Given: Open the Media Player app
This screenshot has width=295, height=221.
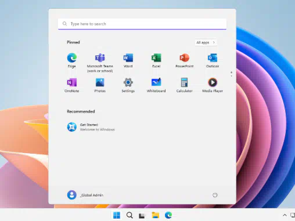Looking at the screenshot, I should point(213,85).
